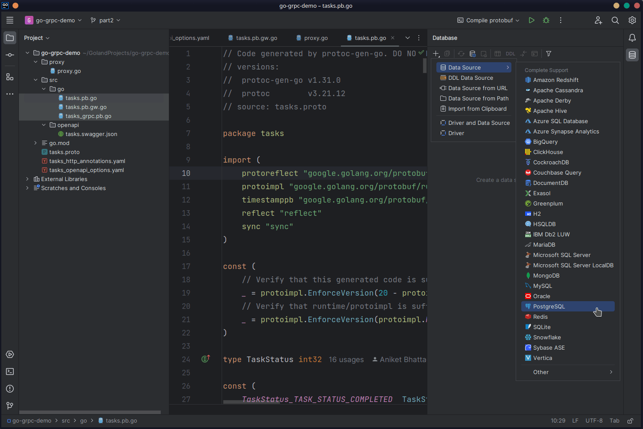The height and width of the screenshot is (429, 643).
Task: Click the 10:29 caret position indicator
Action: tap(558, 421)
